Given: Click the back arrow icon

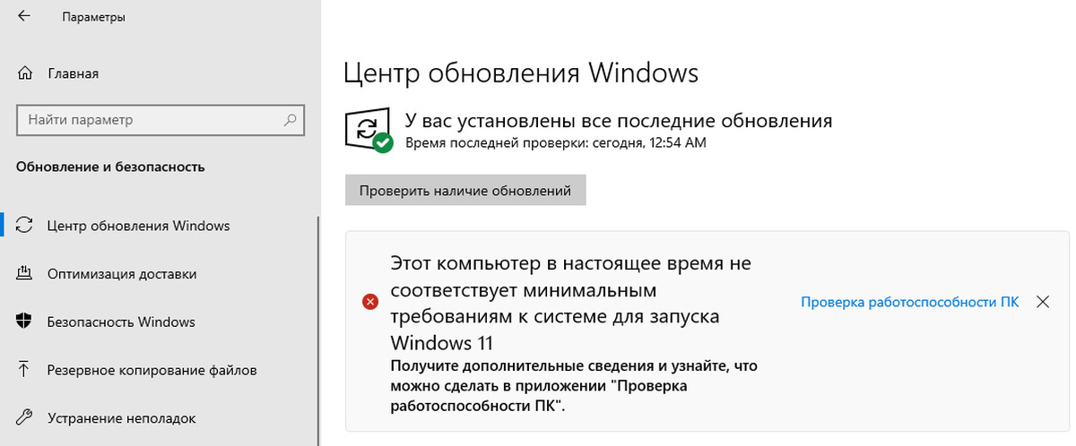Looking at the screenshot, I should click(x=24, y=16).
